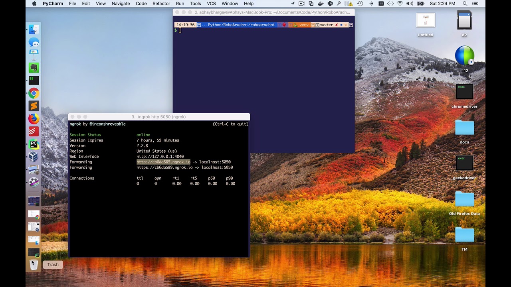Open Time Machine menu bar icon
511x287 pixels.
pos(360,4)
